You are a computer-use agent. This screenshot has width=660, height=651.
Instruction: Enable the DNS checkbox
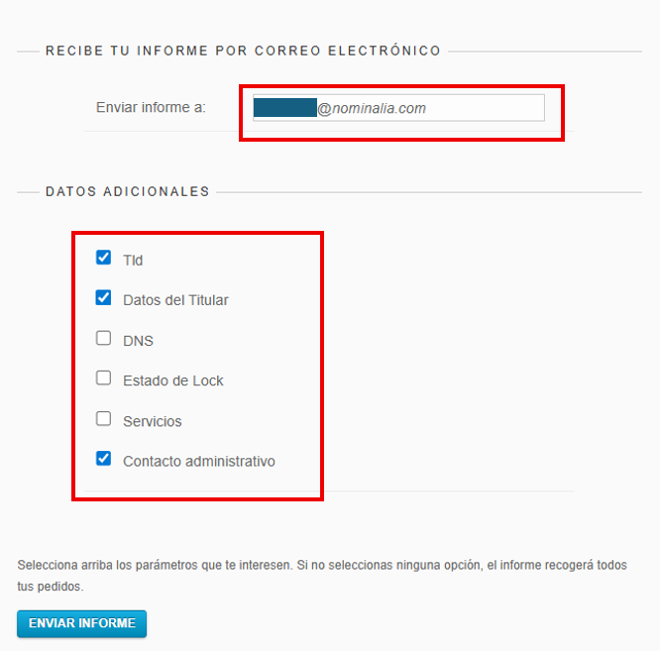[x=103, y=338]
